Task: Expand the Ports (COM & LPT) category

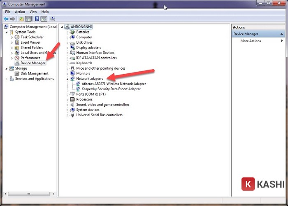Action: click(67, 94)
